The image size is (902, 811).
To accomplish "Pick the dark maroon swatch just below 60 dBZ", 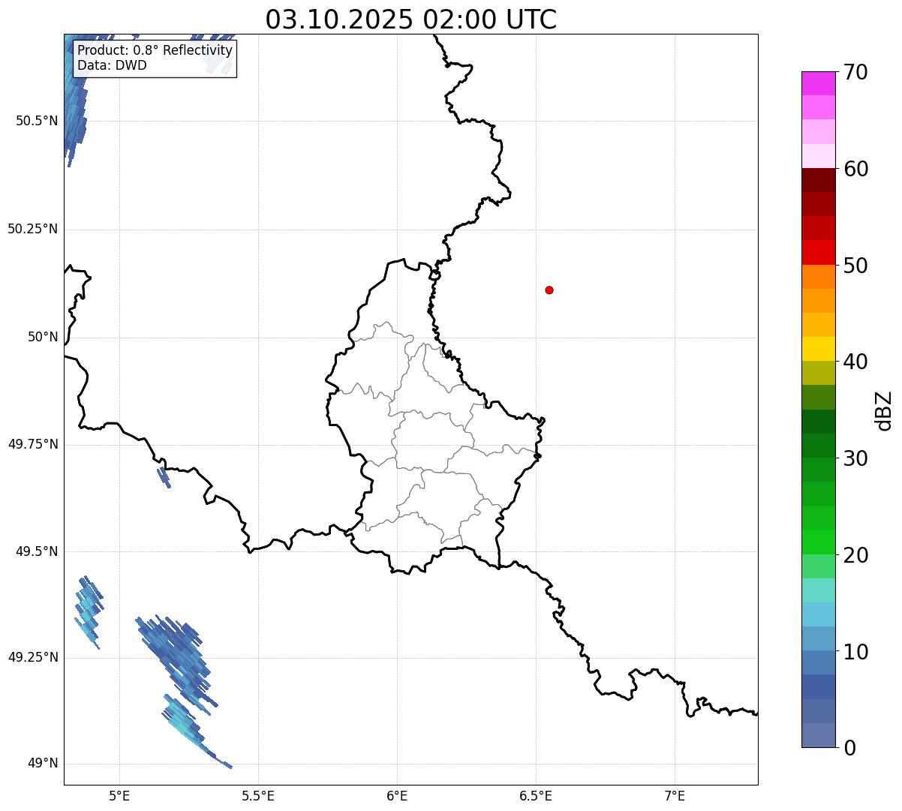I will (818, 180).
